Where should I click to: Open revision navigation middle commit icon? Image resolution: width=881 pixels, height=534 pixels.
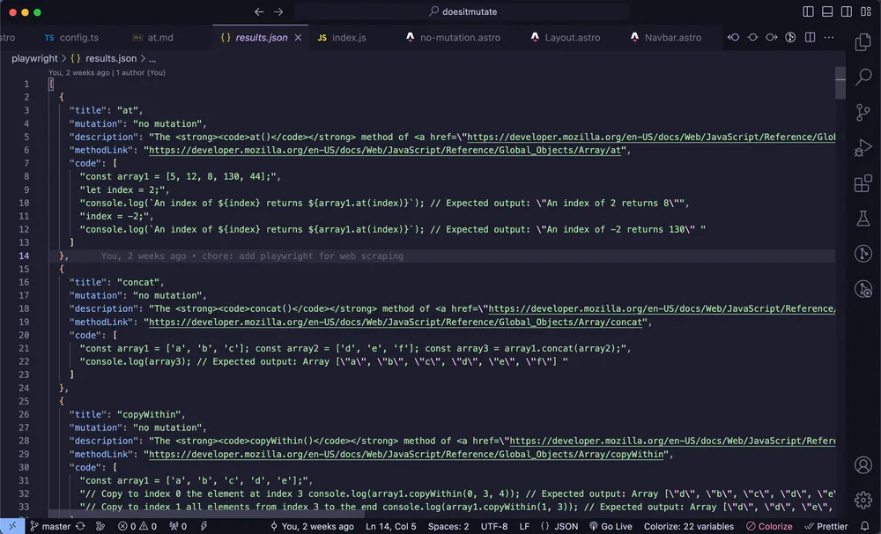coord(753,37)
